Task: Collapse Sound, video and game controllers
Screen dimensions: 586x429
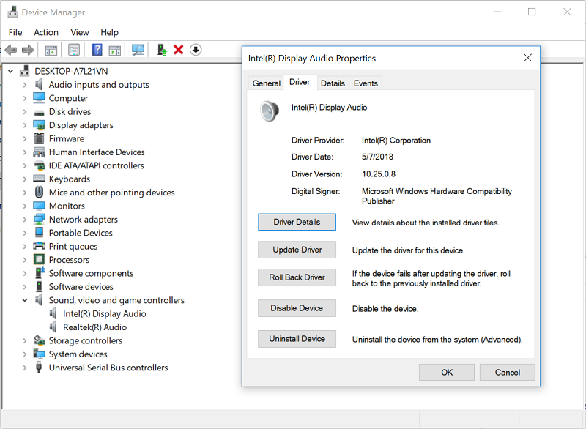Action: click(x=25, y=300)
